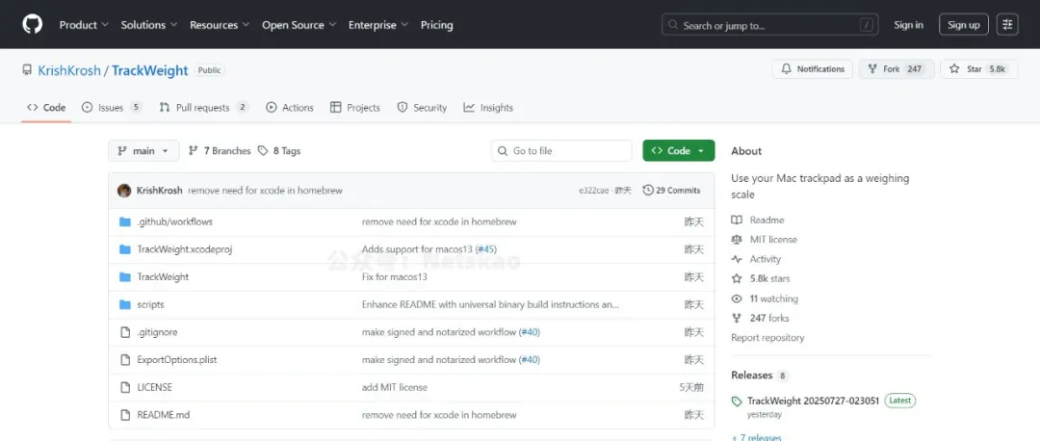The height and width of the screenshot is (441, 1040).
Task: Open the 'Enhance README' commit message
Action: (x=490, y=304)
